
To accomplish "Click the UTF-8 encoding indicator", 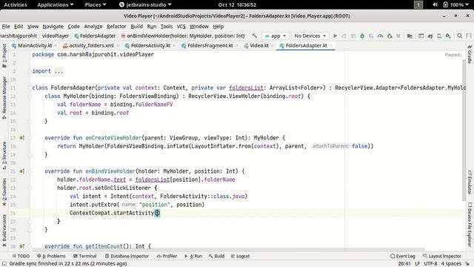I will [430, 264].
